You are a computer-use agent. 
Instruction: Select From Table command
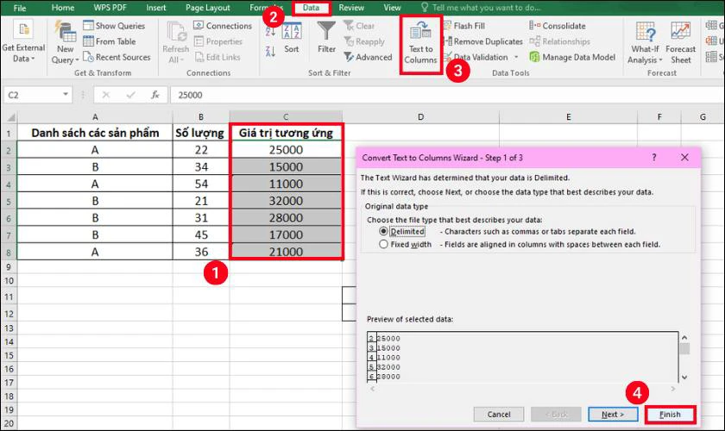110,41
